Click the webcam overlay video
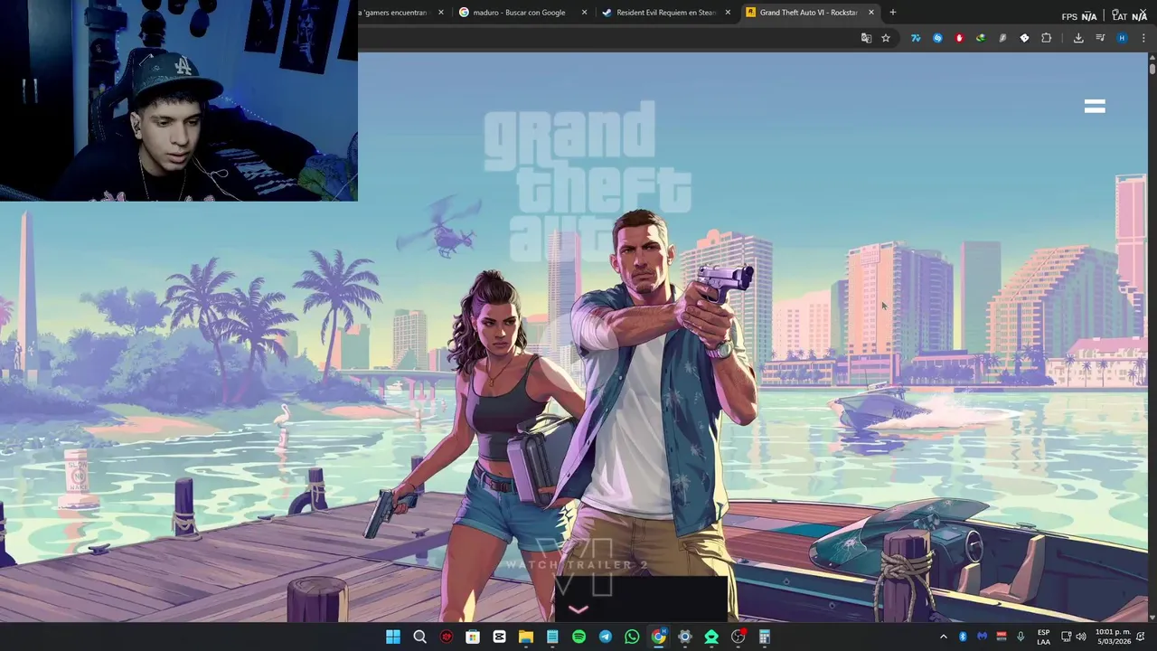Screen dimensions: 1157x651 [179, 100]
